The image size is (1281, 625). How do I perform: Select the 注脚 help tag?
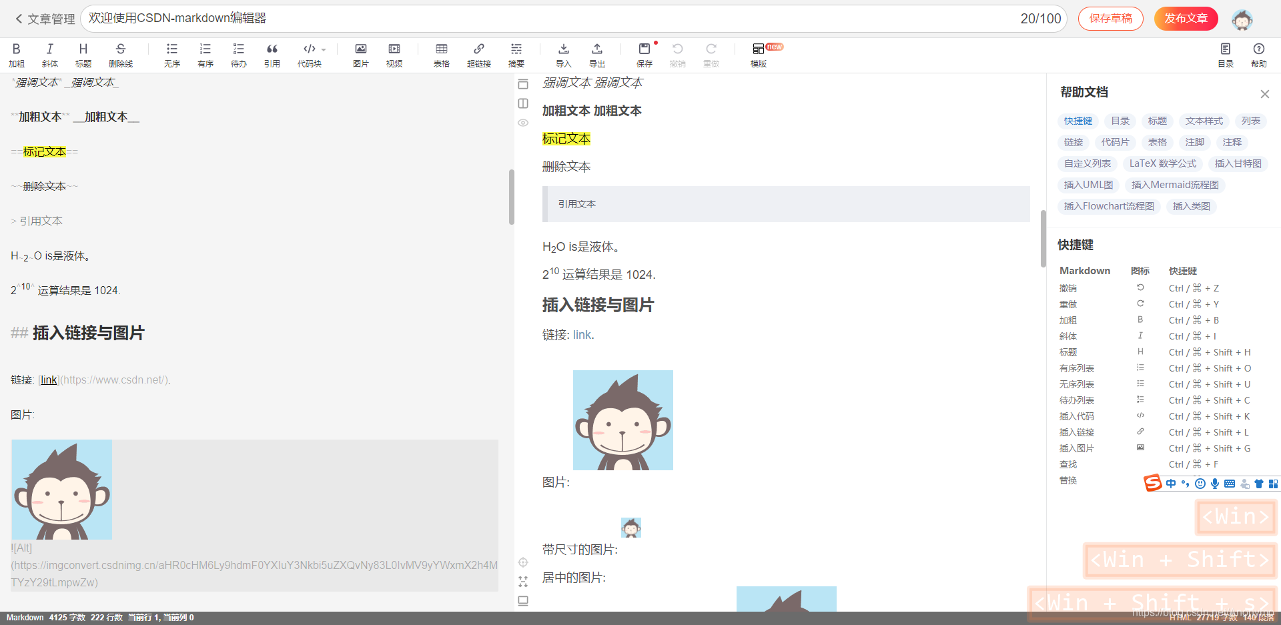pyautogui.click(x=1195, y=142)
